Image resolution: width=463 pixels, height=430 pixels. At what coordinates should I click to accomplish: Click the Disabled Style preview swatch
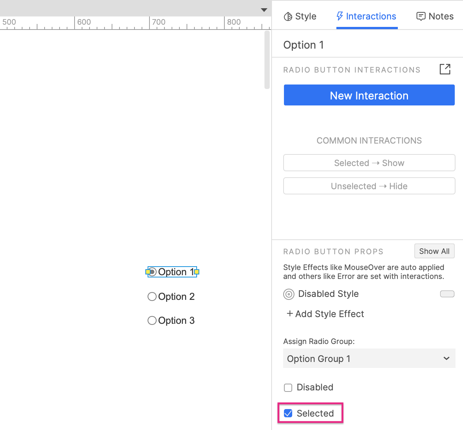pos(447,294)
